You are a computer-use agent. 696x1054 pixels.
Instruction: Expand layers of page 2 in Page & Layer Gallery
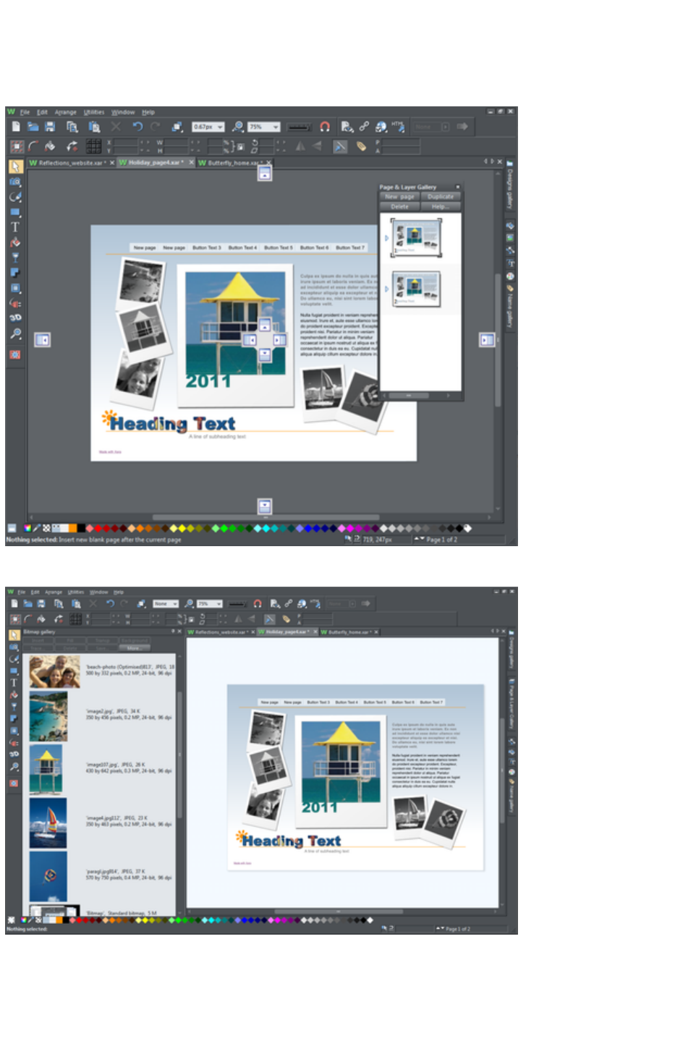(386, 289)
